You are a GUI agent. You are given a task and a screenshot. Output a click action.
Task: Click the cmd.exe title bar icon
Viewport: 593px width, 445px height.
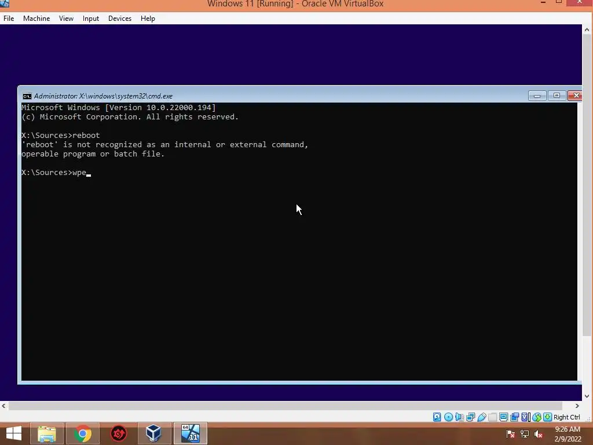(x=27, y=96)
